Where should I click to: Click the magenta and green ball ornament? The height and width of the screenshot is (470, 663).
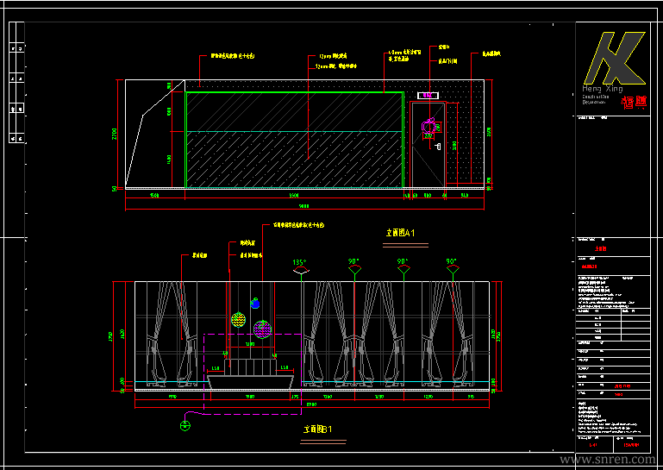coord(262,329)
